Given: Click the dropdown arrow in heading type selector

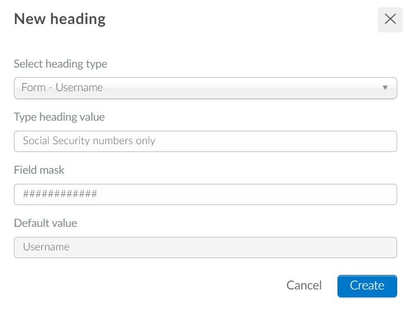Looking at the screenshot, I should (385, 88).
